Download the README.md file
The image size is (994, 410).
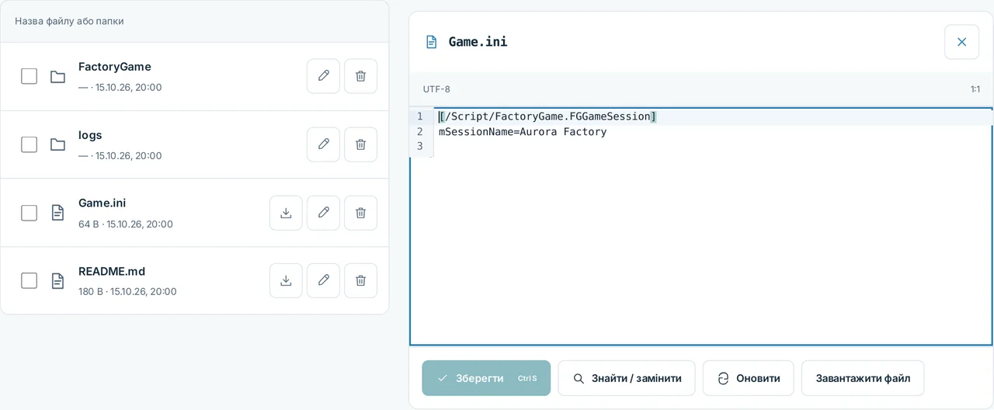point(286,280)
